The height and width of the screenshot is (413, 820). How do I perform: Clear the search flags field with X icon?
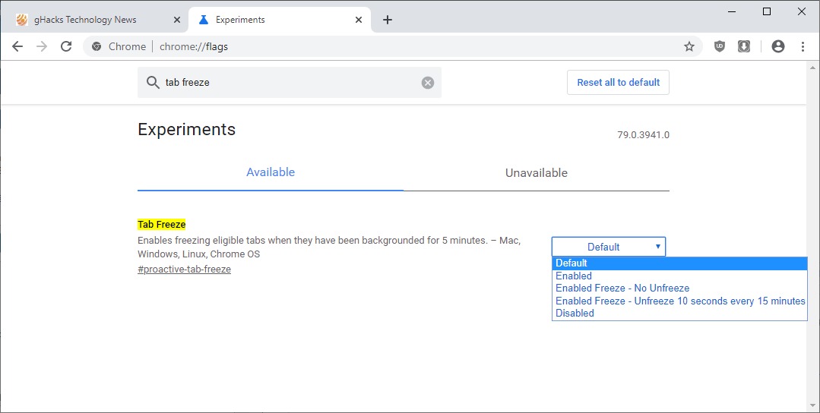click(428, 83)
